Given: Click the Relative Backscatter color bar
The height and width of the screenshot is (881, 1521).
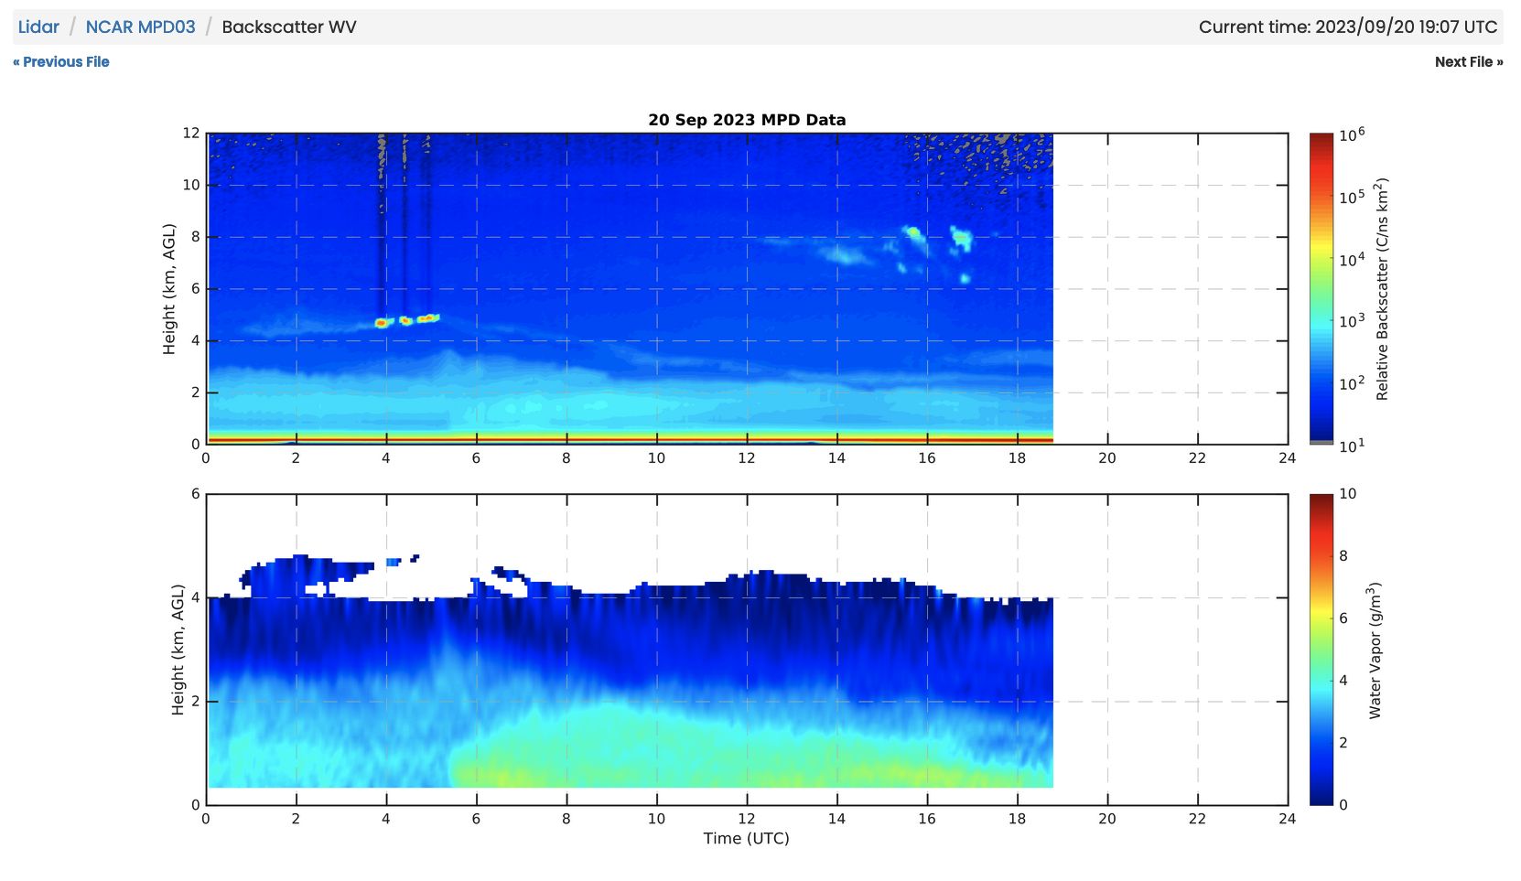Looking at the screenshot, I should point(1321,289).
